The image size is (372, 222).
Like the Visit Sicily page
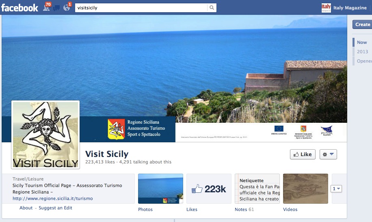point(303,155)
